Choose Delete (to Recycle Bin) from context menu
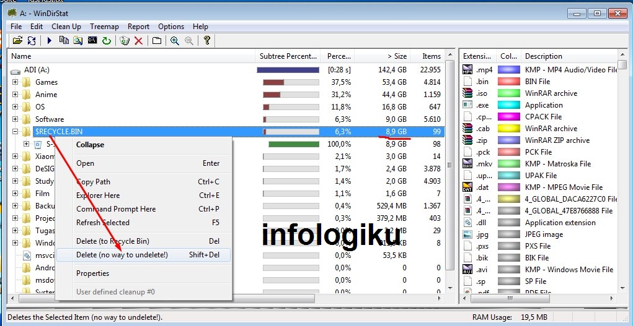This screenshot has width=633, height=326. pos(144,241)
